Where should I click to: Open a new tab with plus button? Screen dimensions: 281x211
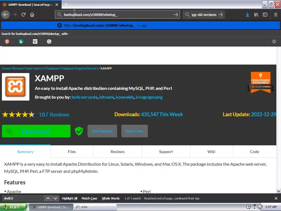coord(66,4)
